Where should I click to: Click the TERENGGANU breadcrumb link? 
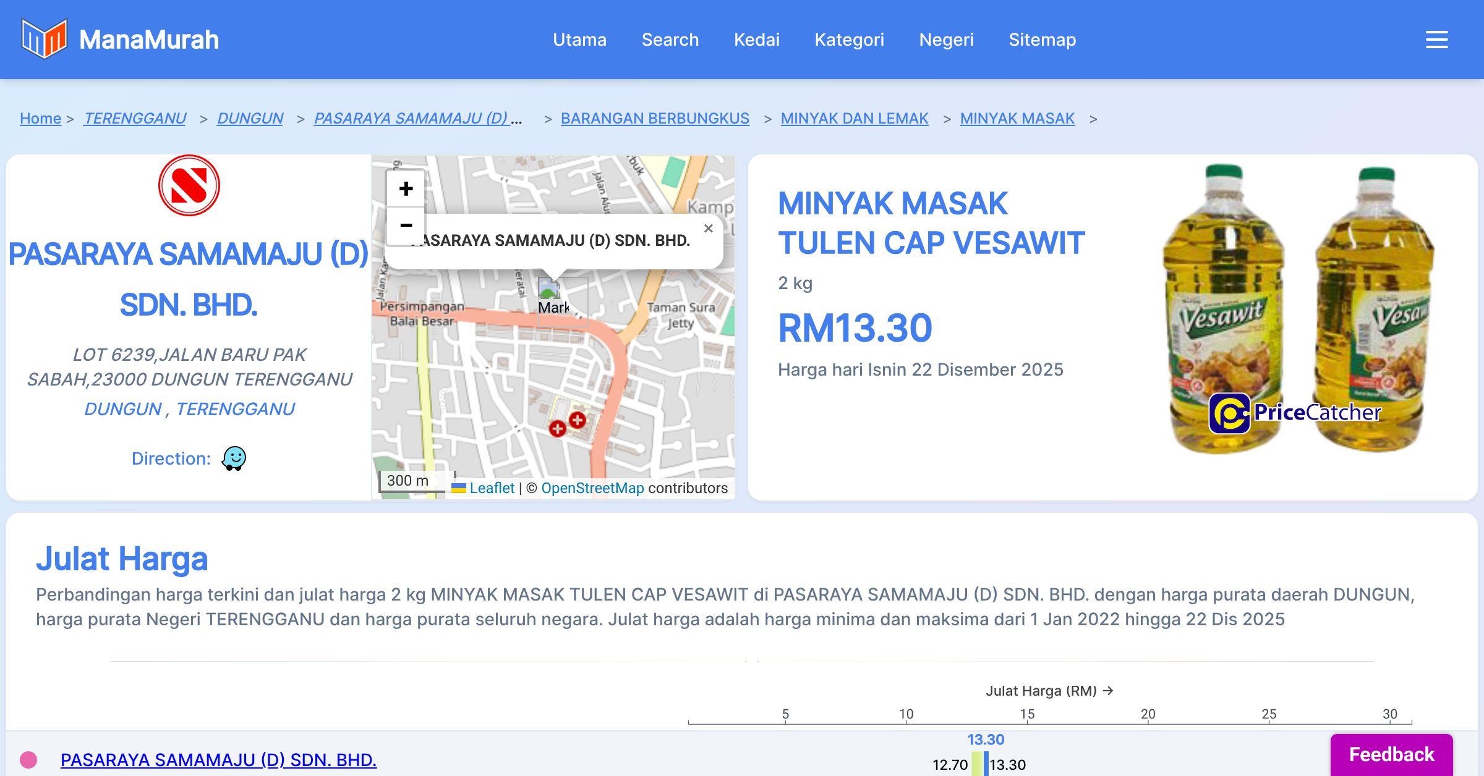[x=135, y=118]
